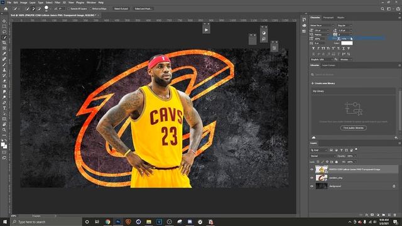402x226 pixels.
Task: Select the Eraser tool
Action: (4, 81)
